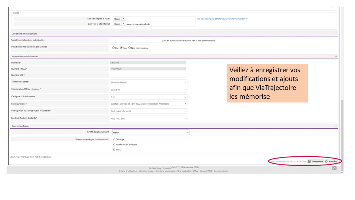The height and width of the screenshot is (200, 355).
Task: Click the Enregistrer save button
Action: tap(315, 161)
